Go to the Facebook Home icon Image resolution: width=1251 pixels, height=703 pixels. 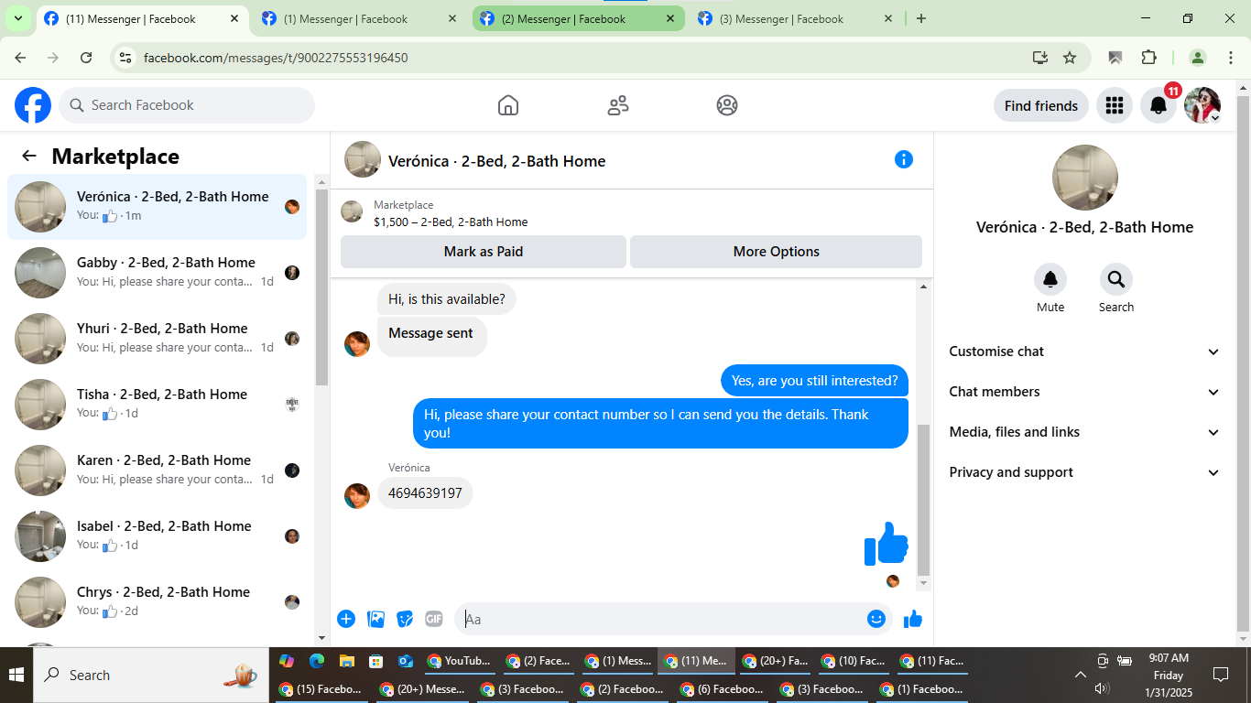click(508, 105)
